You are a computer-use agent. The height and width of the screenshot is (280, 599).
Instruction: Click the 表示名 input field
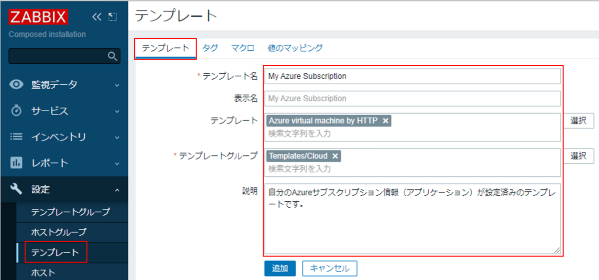click(x=412, y=98)
